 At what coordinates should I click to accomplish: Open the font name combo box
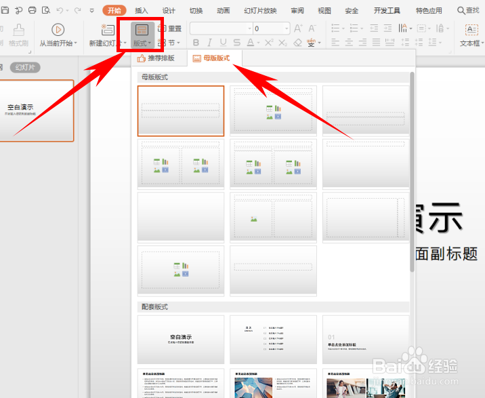pos(222,28)
